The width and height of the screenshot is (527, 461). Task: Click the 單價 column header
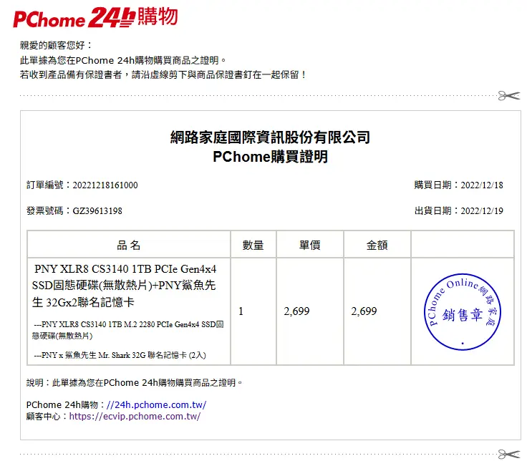pyautogui.click(x=309, y=245)
